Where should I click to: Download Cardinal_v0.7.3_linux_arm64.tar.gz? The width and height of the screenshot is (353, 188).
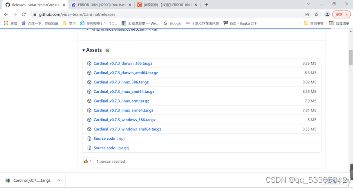124,110
